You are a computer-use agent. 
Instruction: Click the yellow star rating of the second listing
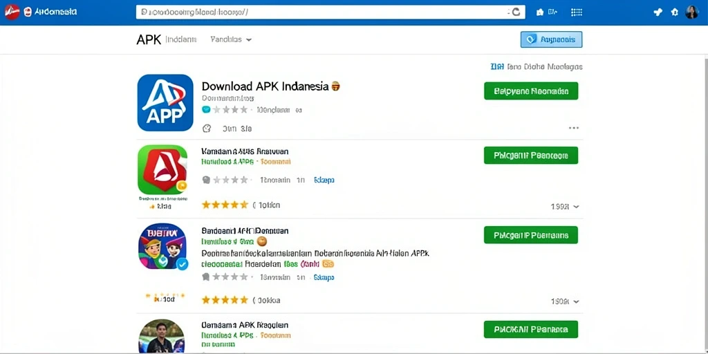pos(225,205)
